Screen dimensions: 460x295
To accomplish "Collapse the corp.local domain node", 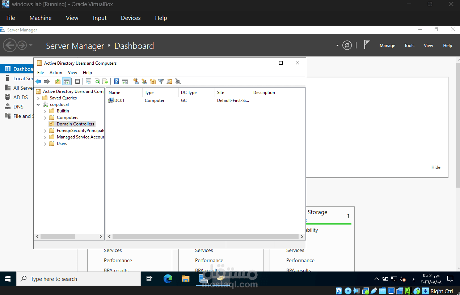I will [38, 104].
